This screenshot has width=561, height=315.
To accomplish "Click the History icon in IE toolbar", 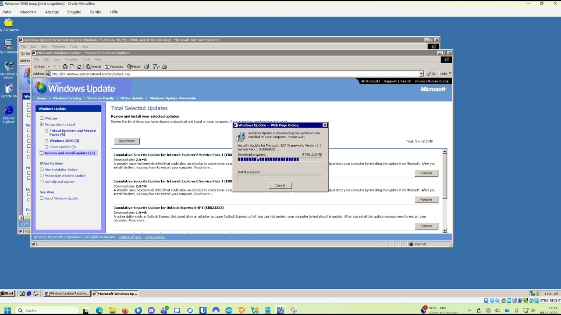I will (146, 66).
